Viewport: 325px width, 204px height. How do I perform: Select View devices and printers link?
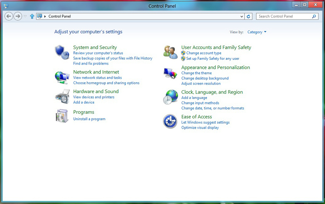94,97
